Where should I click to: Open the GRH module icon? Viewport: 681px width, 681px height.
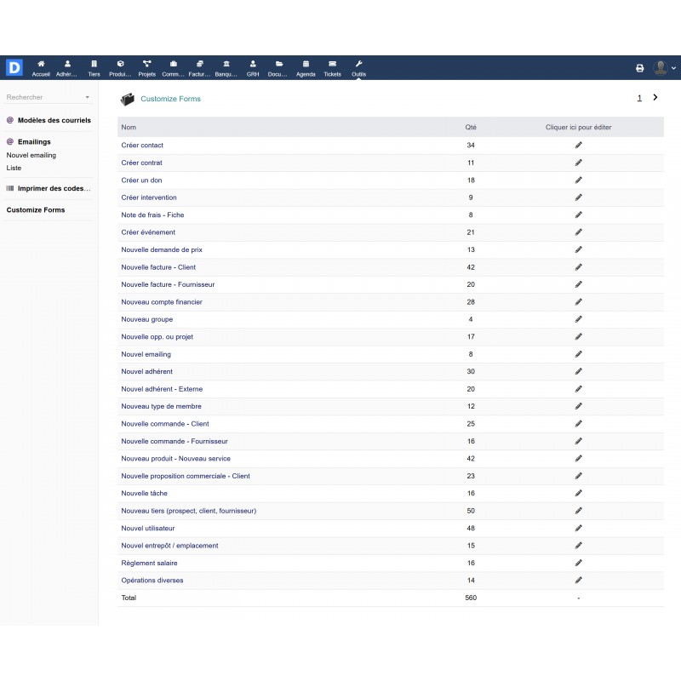point(252,66)
